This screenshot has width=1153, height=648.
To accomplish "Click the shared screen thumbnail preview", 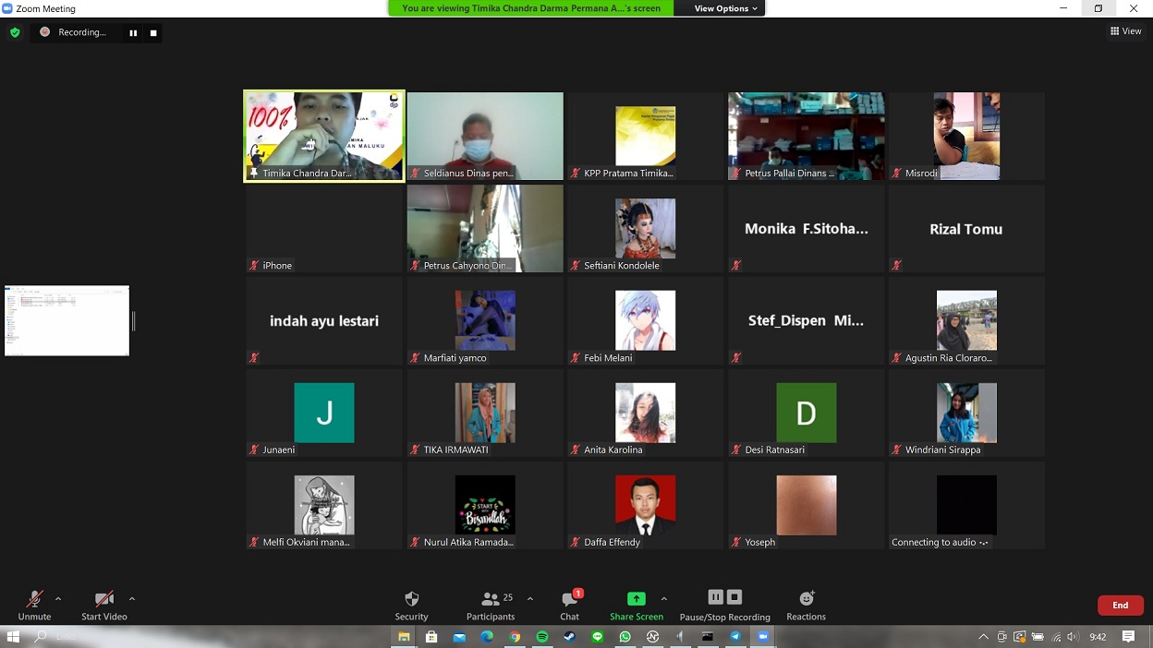I will click(x=67, y=320).
